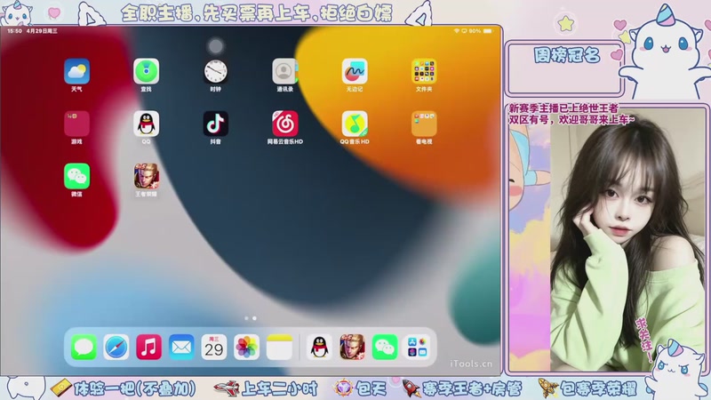Open the App Library in the dock
This screenshot has width=711, height=400.
pos(418,348)
